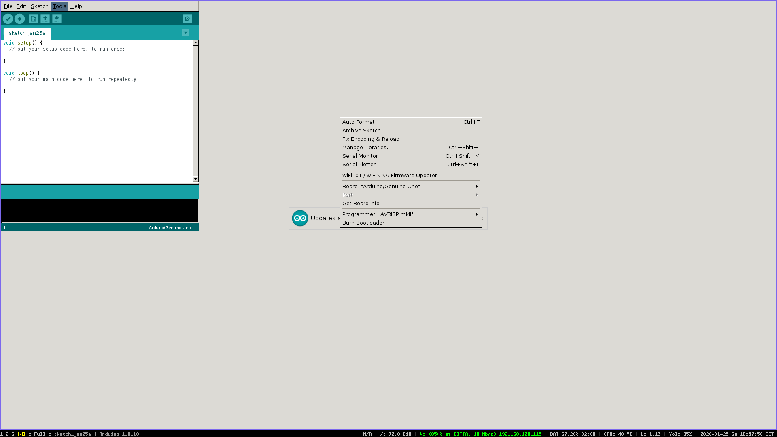Click the editor scrollbar down arrow
Image resolution: width=777 pixels, height=437 pixels.
(x=195, y=179)
